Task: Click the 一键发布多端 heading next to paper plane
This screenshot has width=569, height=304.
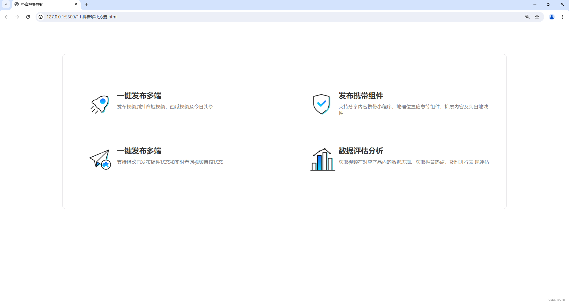Action: coord(139,151)
